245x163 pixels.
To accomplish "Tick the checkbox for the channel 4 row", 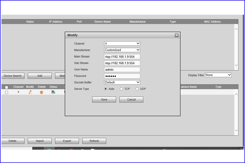I will click(7, 92).
